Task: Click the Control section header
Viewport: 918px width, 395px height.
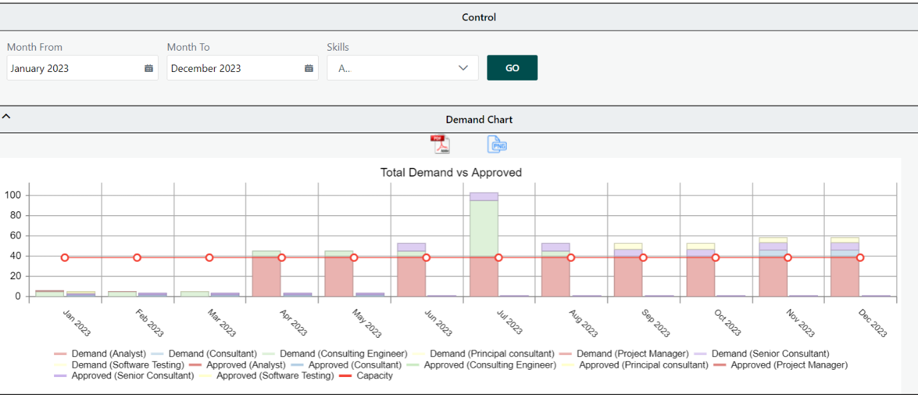Action: point(459,17)
